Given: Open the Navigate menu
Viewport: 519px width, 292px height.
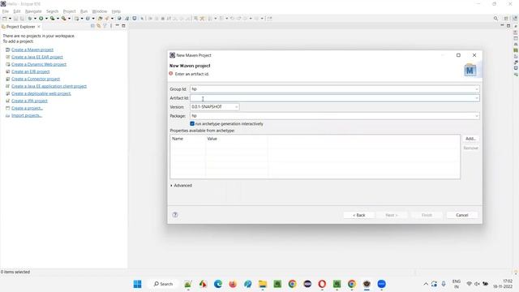Looking at the screenshot, I should click(33, 11).
